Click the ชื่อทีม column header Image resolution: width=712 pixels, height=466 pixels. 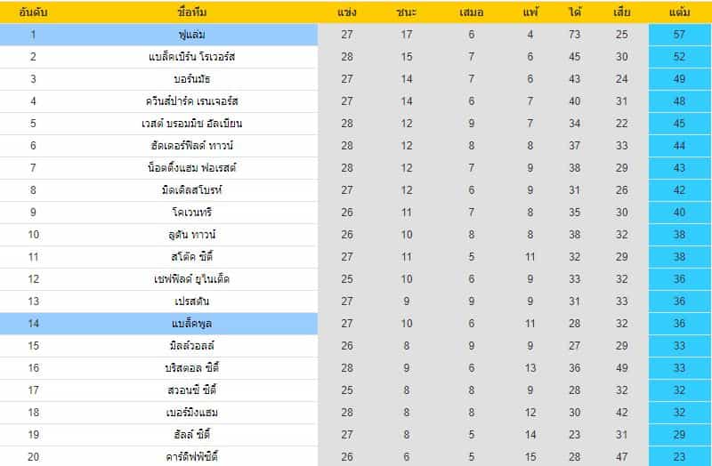pyautogui.click(x=191, y=12)
